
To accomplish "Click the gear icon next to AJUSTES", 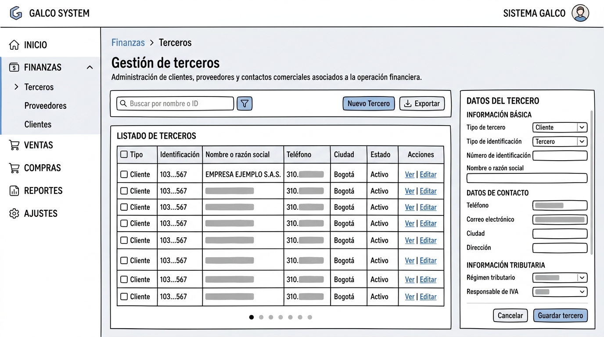I will 14,214.
